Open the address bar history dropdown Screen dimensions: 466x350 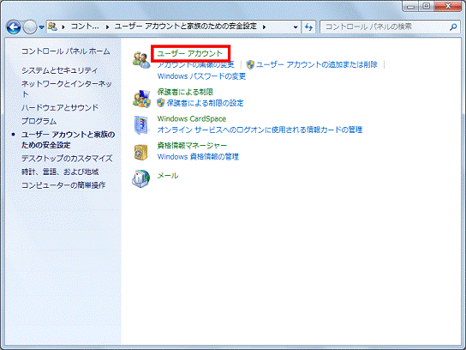click(296, 27)
